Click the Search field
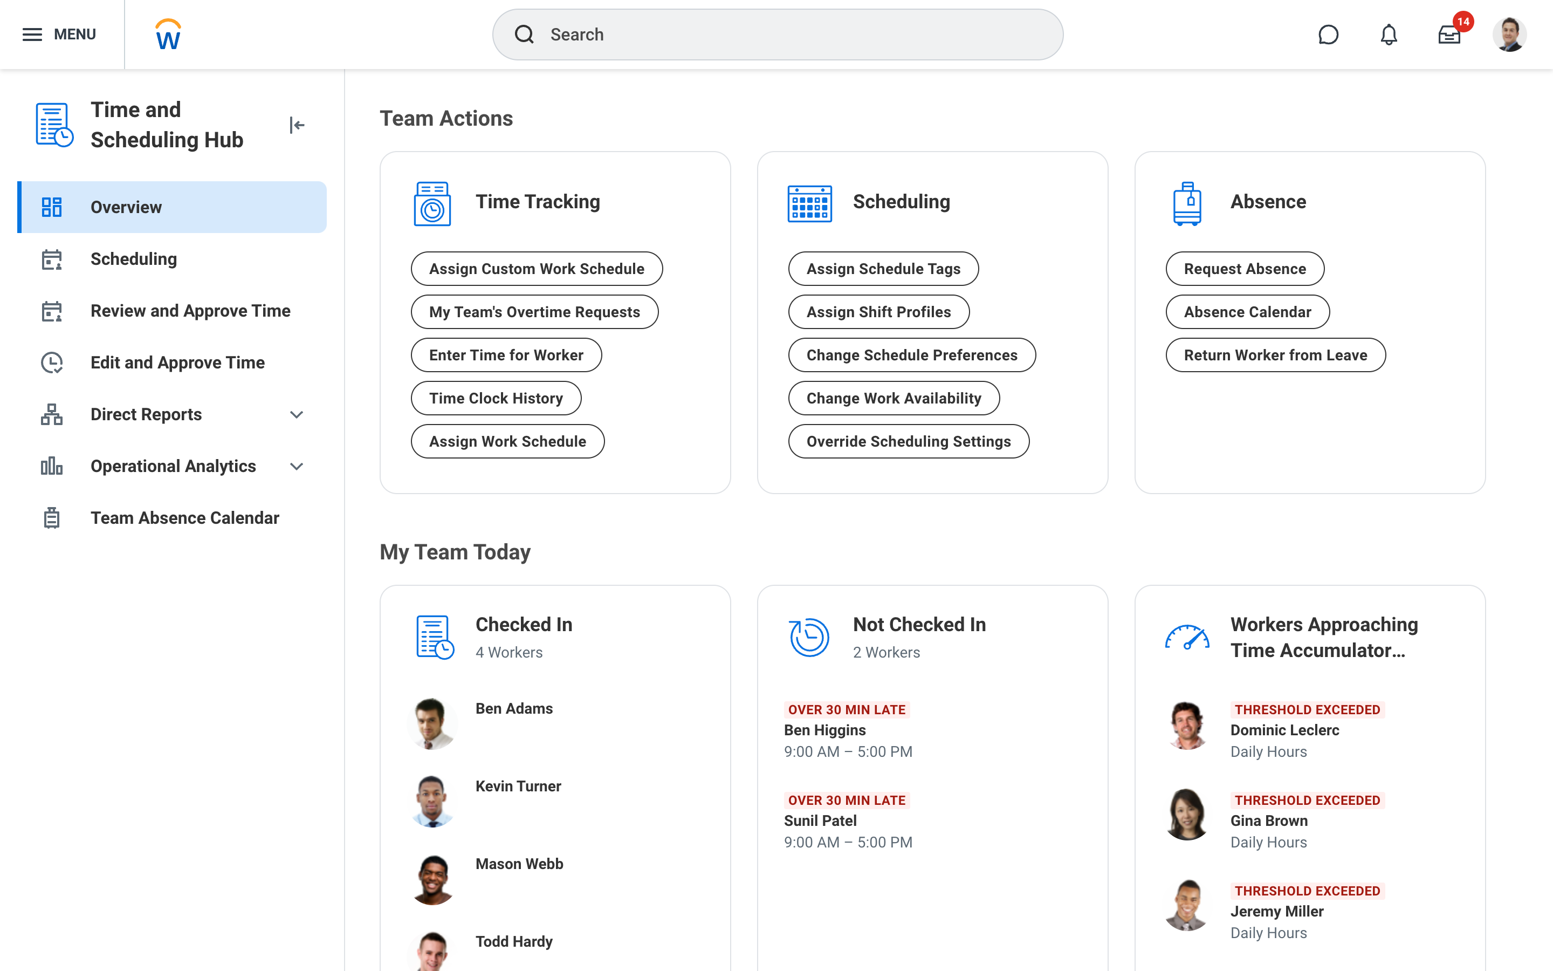 [777, 34]
